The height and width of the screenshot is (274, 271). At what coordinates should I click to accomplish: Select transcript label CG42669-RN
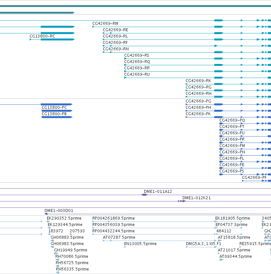click(116, 49)
